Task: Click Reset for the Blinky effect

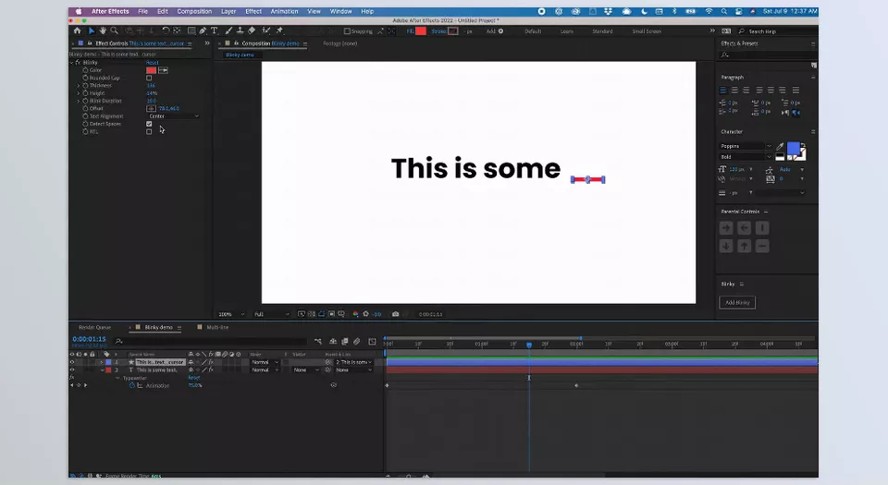Action: coord(153,62)
